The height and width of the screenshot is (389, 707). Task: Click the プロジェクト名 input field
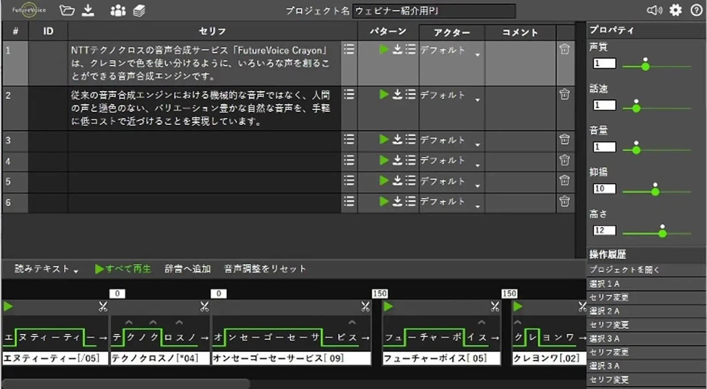tap(434, 11)
